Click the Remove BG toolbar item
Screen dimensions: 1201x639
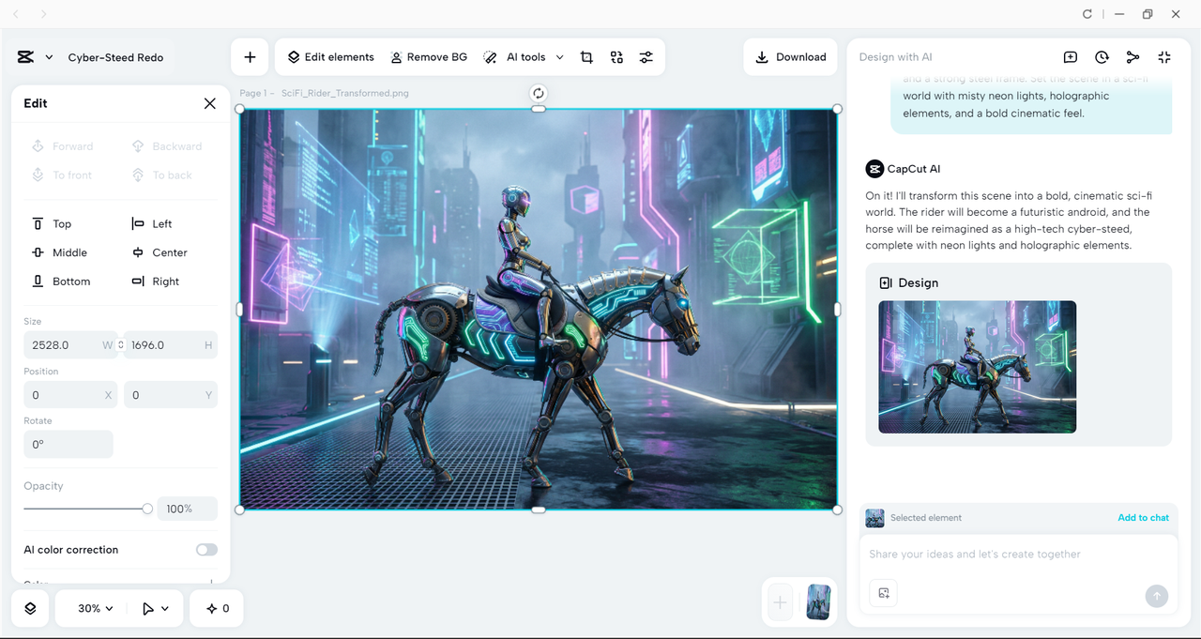429,56
